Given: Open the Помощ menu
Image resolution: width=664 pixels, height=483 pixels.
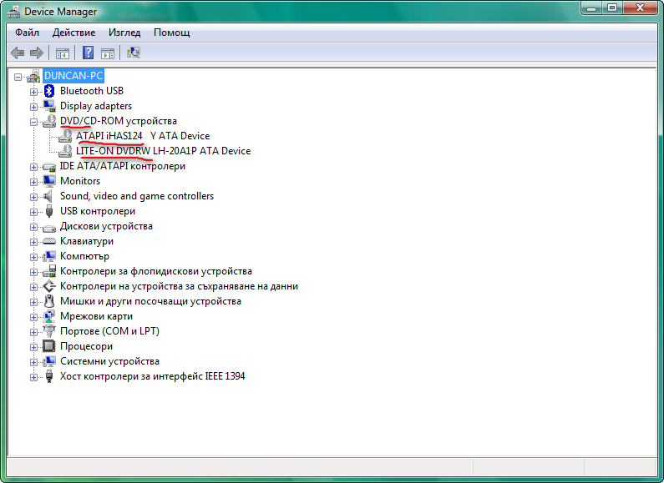Looking at the screenshot, I should [171, 33].
